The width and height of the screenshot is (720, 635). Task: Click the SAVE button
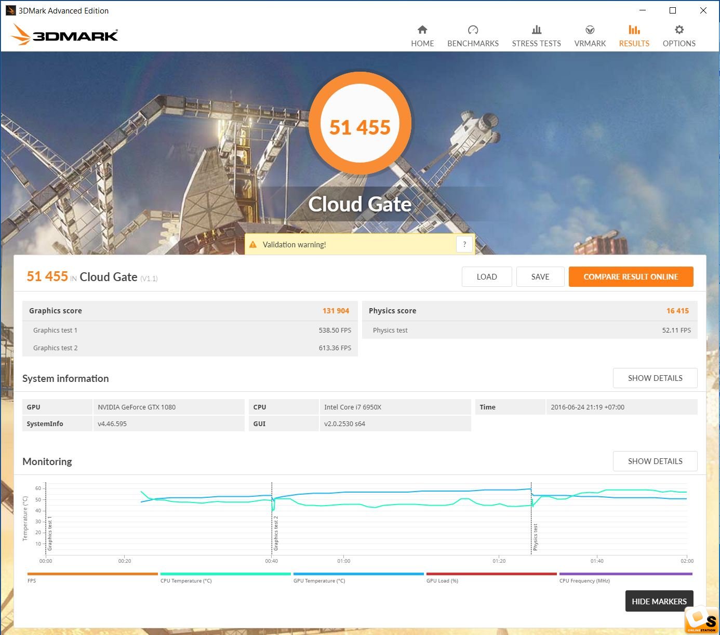click(540, 277)
